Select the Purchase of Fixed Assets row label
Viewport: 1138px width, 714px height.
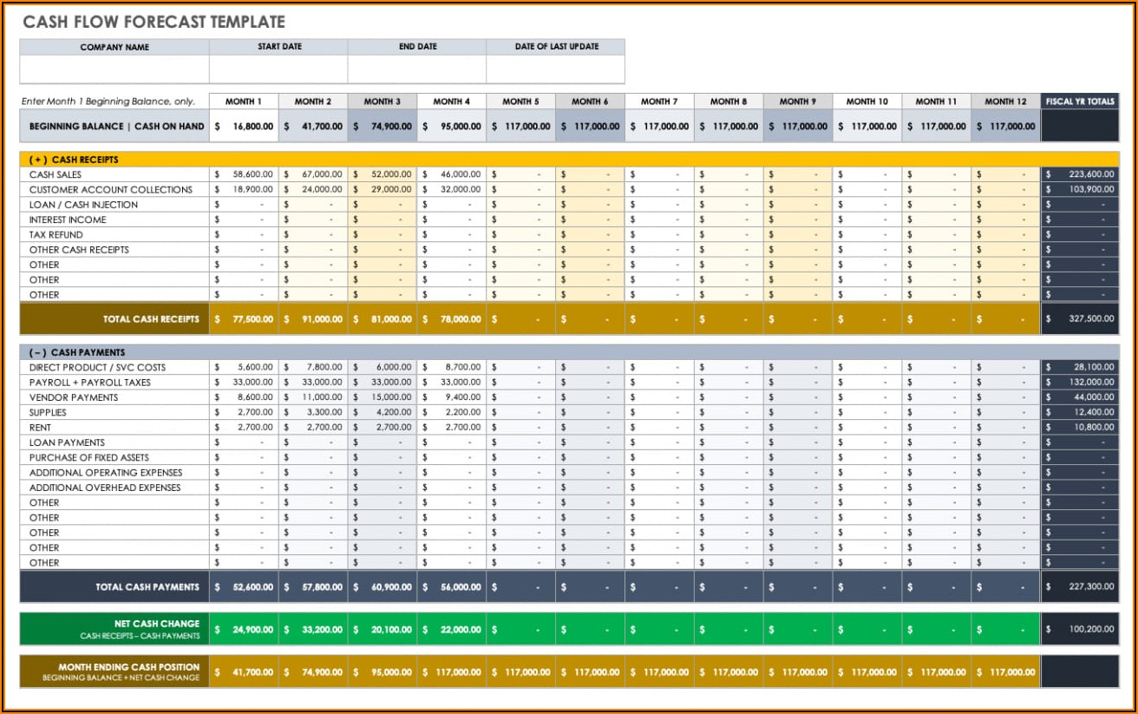(89, 457)
